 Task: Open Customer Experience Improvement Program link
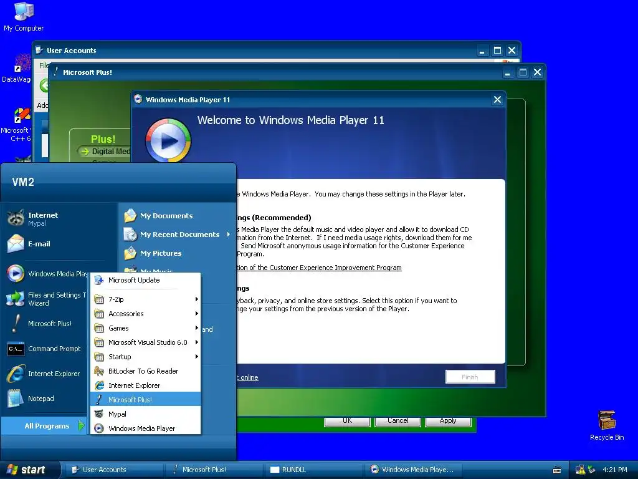pyautogui.click(x=319, y=268)
